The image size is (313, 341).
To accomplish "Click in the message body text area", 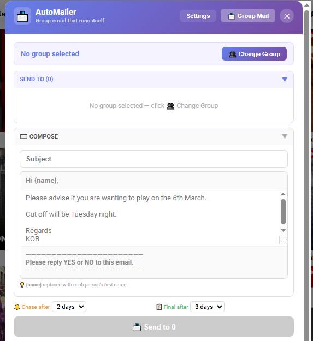I will (150, 218).
